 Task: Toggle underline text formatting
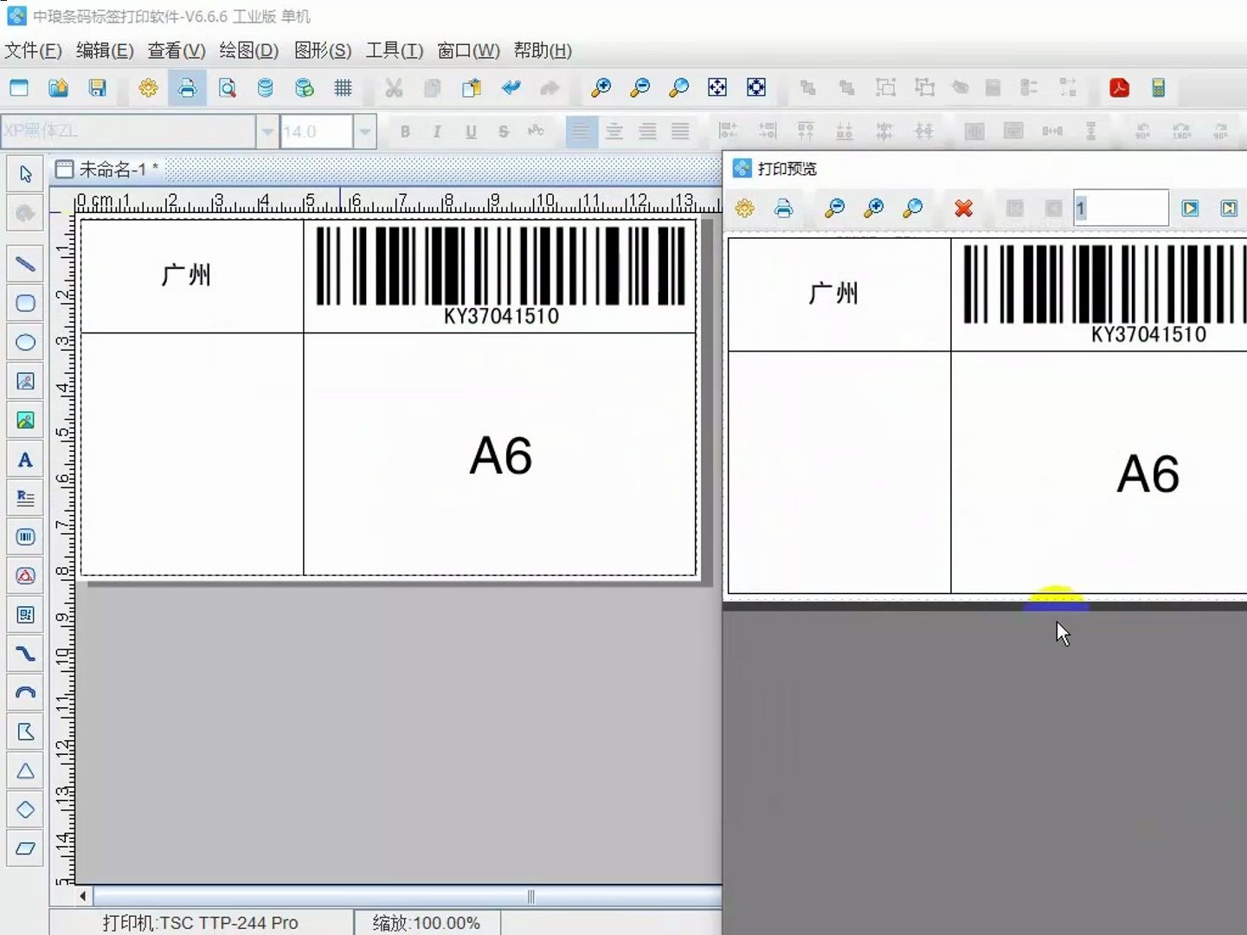471,132
